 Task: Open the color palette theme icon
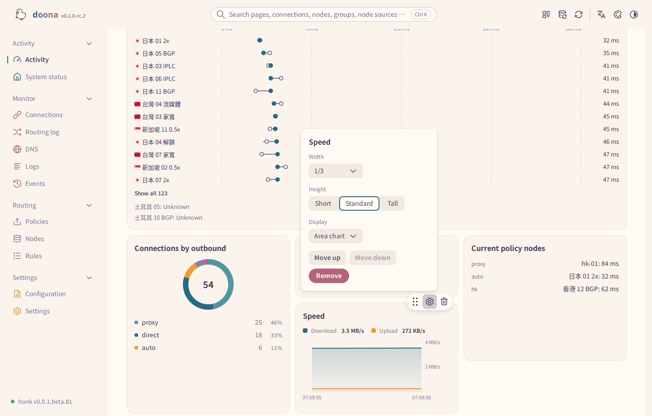618,14
